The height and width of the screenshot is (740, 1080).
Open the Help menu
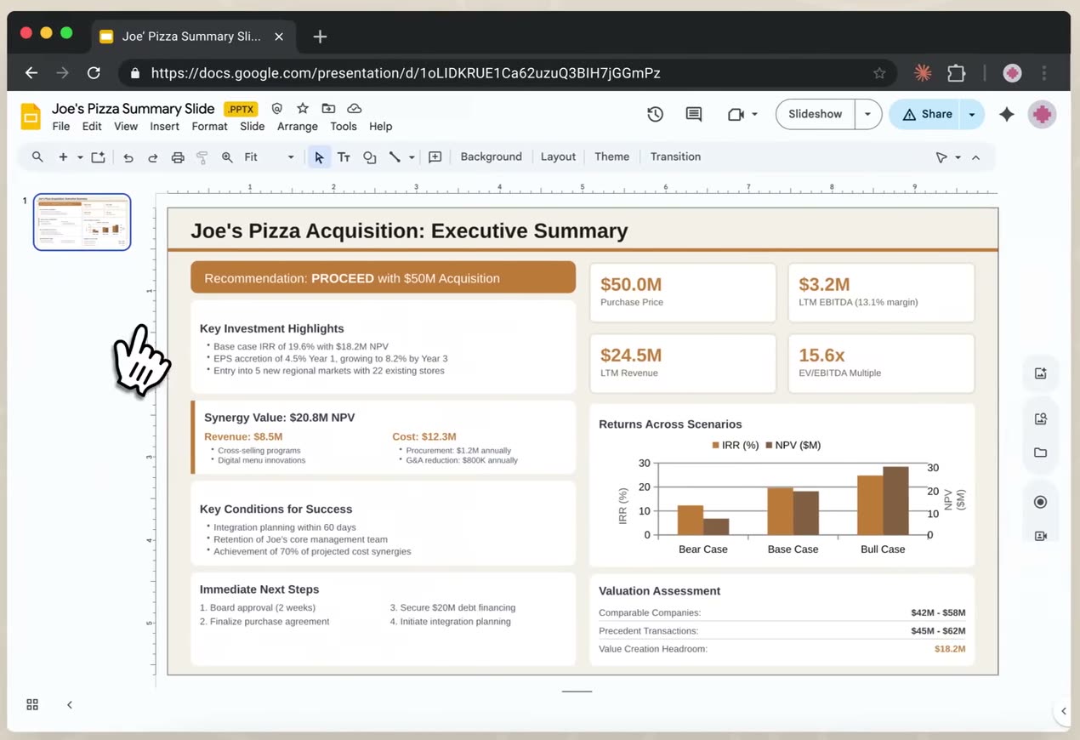click(380, 126)
